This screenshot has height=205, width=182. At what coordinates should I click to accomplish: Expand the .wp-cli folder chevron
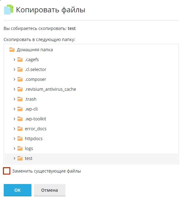pos(14,109)
